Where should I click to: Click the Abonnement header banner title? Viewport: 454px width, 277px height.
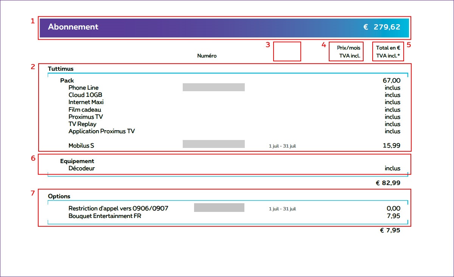coord(73,27)
